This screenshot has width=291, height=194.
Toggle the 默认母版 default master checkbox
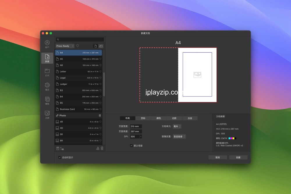coord(132,146)
